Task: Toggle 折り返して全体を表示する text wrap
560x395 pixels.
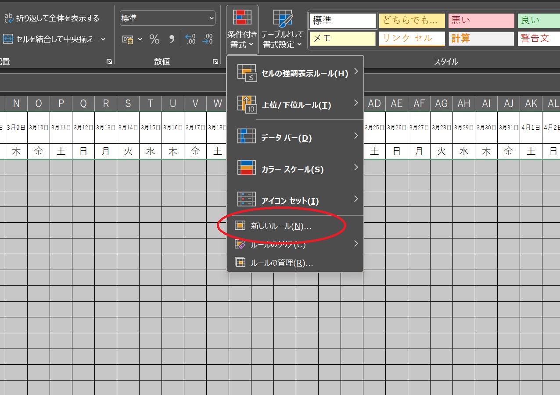Action: click(52, 18)
